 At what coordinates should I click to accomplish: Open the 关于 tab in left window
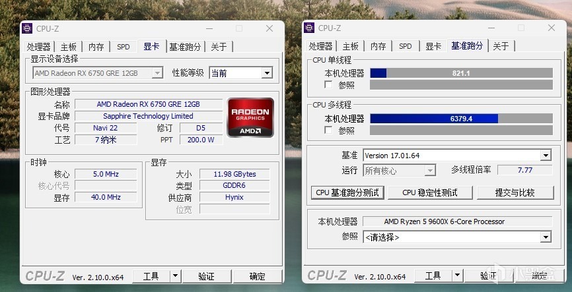pos(219,47)
